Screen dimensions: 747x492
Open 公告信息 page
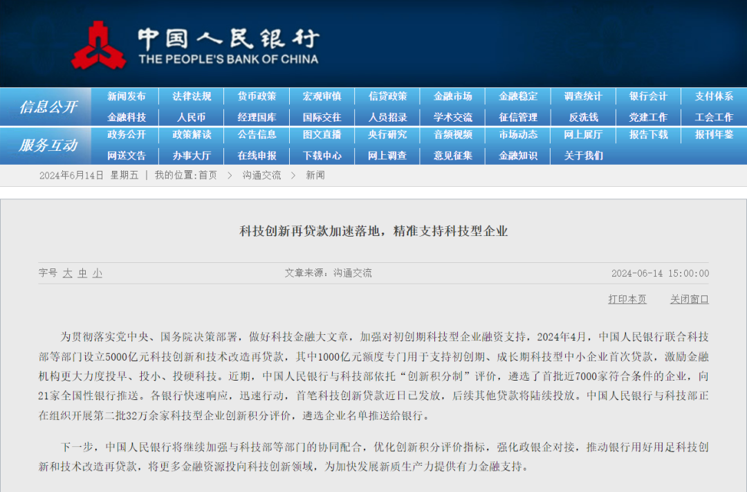(x=257, y=134)
